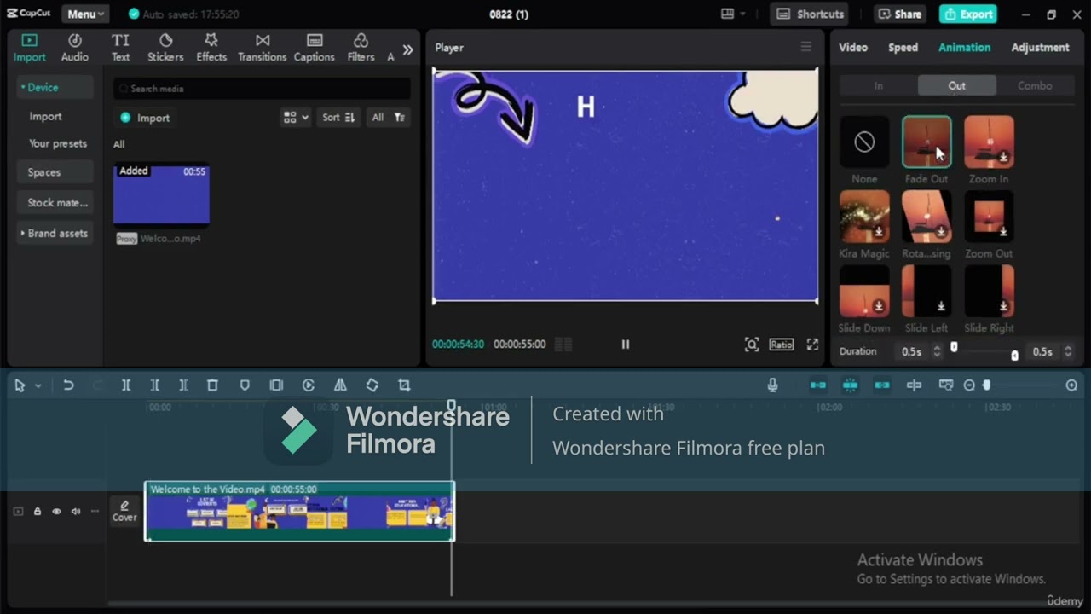Open the Player panel menu
Viewport: 1091px width, 614px height.
[x=806, y=47]
